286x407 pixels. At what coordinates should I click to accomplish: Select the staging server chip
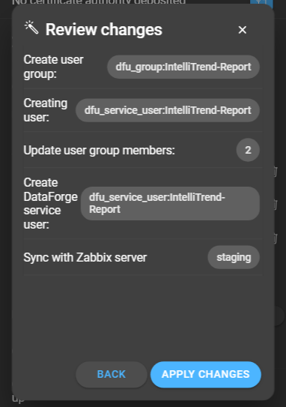pos(234,257)
